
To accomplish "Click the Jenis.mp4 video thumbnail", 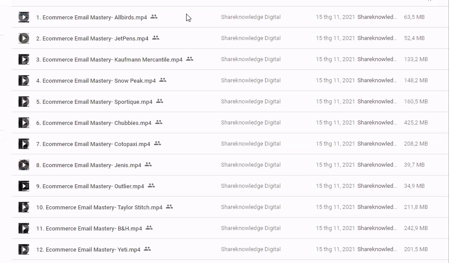I will pos(24,165).
